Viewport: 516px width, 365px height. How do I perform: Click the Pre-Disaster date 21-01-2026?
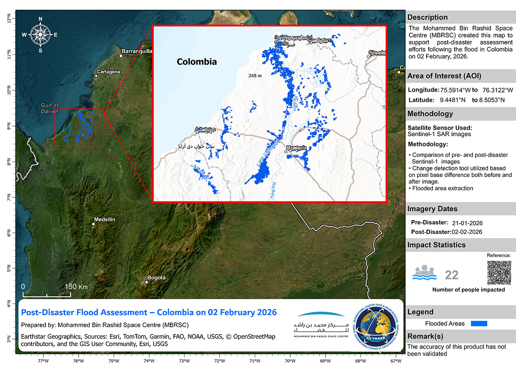point(467,224)
